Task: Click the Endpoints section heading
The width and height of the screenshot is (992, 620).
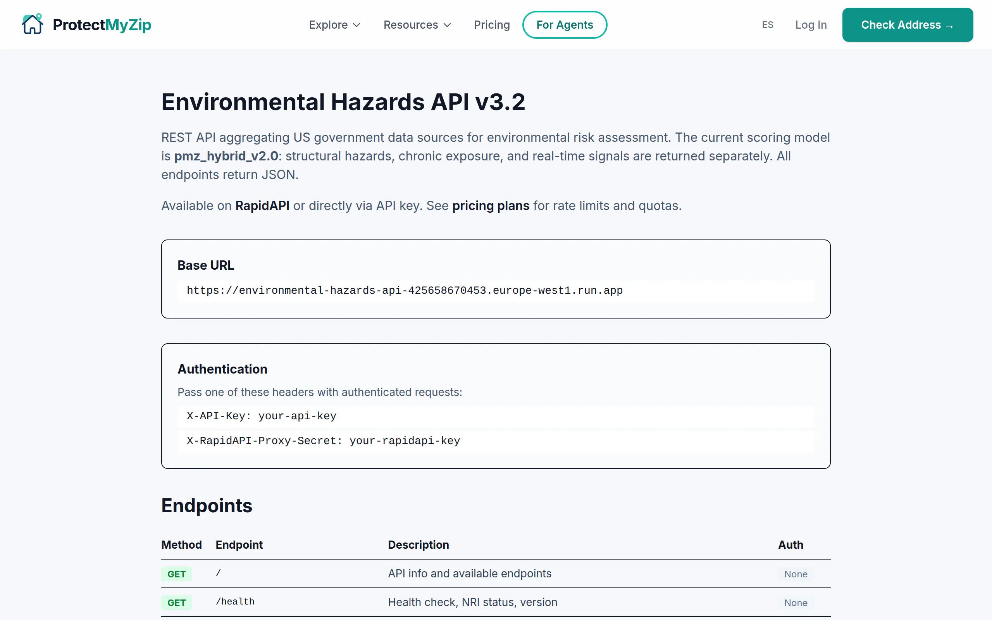Action: (207, 506)
